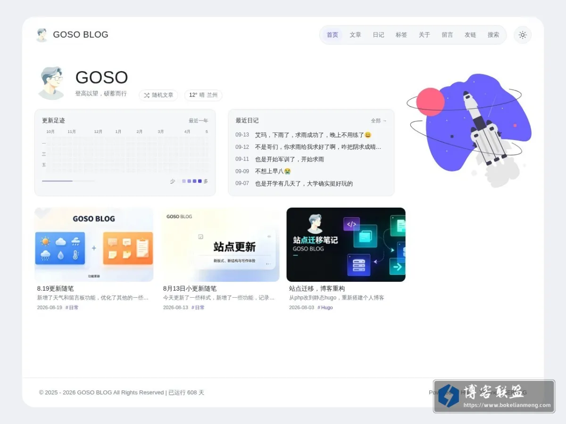Viewport: 566px width, 424px height.
Task: Open the 09-07 diary entry 也是开学有几天了
Action: pos(311,184)
